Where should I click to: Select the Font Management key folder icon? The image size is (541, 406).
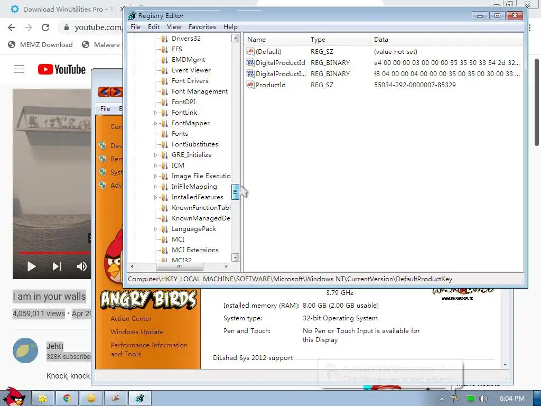click(x=165, y=91)
